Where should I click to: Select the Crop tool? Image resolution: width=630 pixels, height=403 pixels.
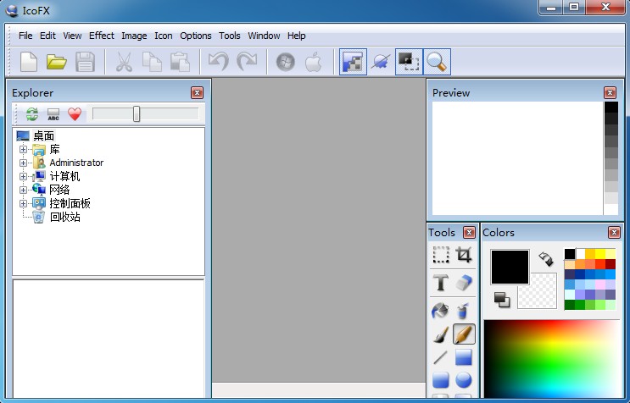click(463, 255)
